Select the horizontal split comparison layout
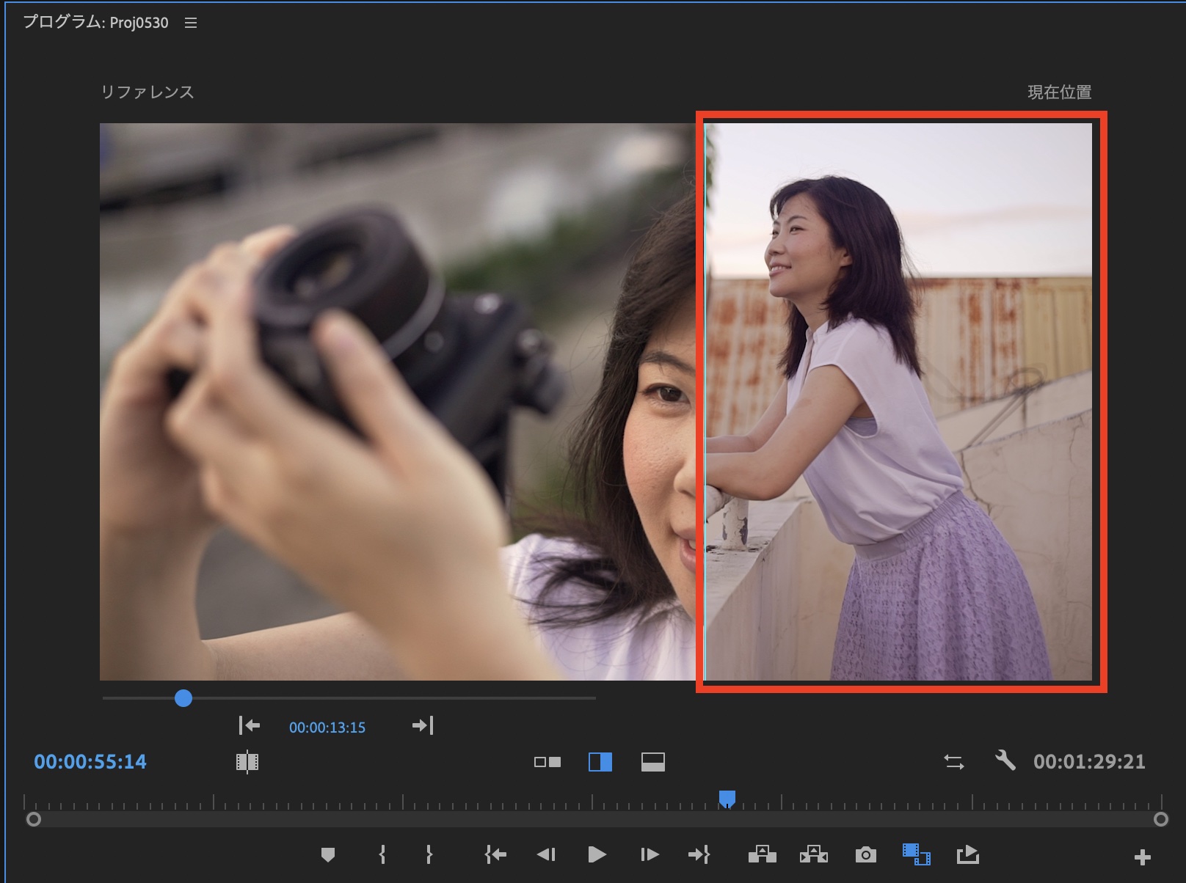The width and height of the screenshot is (1186, 883). pos(652,762)
